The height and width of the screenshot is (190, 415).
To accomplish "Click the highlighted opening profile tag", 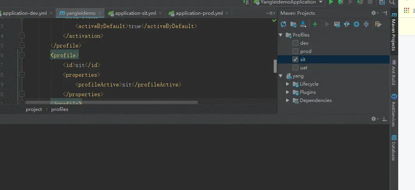I will pos(64,55).
